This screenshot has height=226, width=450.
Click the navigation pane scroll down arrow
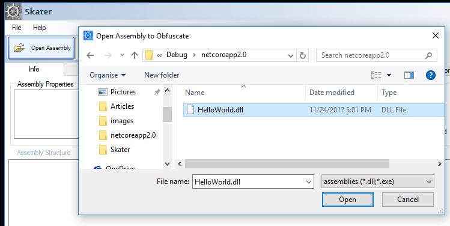(x=168, y=164)
